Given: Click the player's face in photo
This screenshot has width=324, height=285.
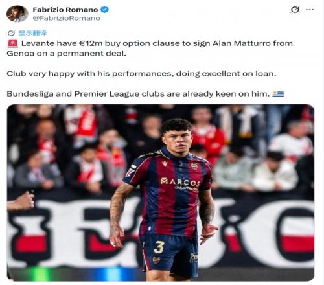Looking at the screenshot, I should tap(178, 140).
